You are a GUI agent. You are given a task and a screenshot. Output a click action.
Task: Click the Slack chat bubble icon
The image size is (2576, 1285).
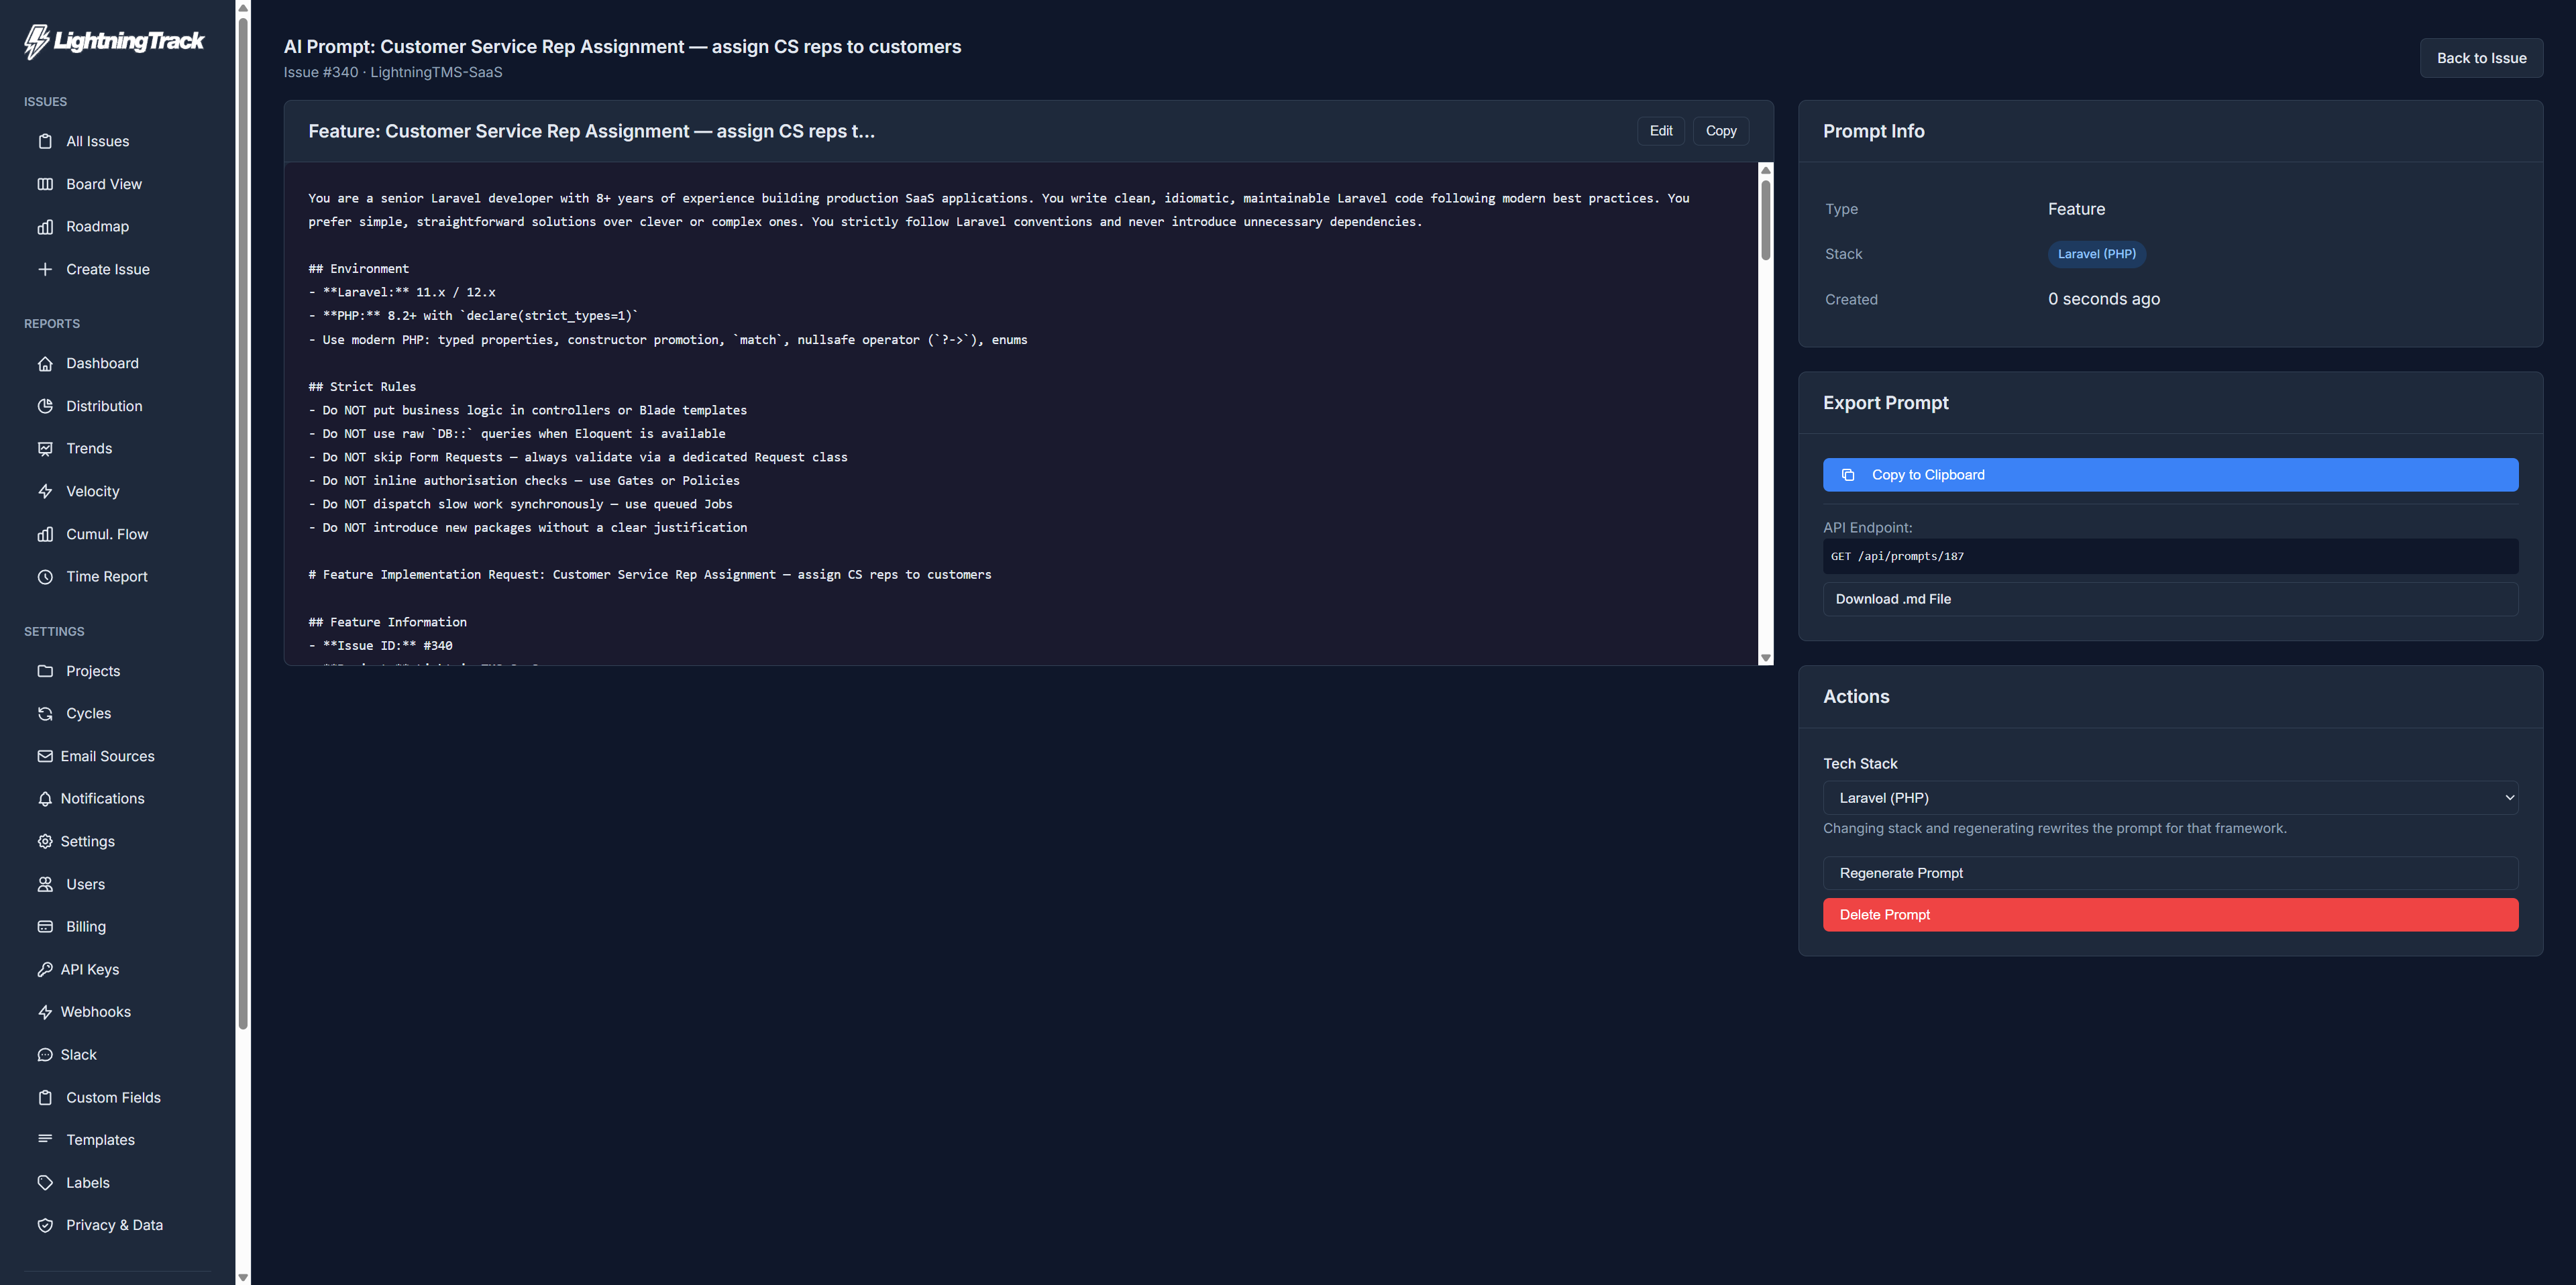pos(45,1054)
